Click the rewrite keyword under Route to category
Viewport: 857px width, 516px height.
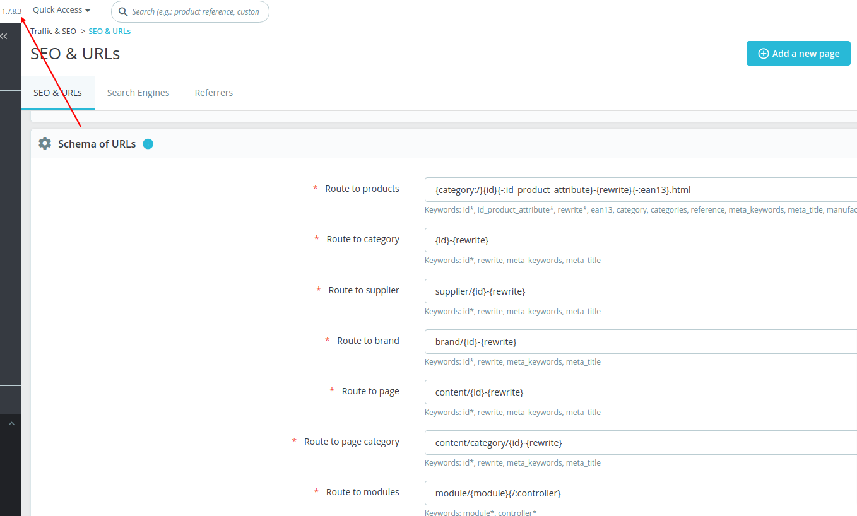click(489, 260)
